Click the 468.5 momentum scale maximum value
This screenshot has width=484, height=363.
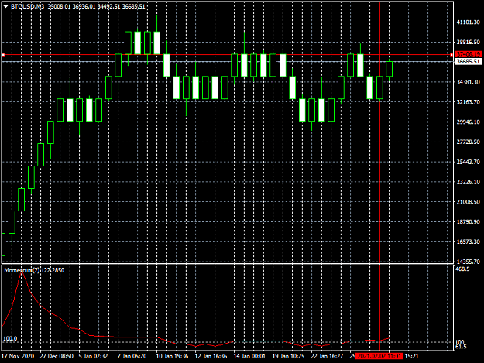(462, 269)
